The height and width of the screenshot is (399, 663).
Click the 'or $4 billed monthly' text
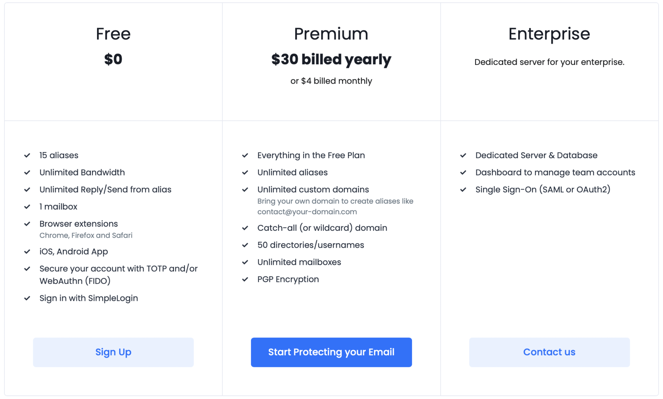click(331, 81)
